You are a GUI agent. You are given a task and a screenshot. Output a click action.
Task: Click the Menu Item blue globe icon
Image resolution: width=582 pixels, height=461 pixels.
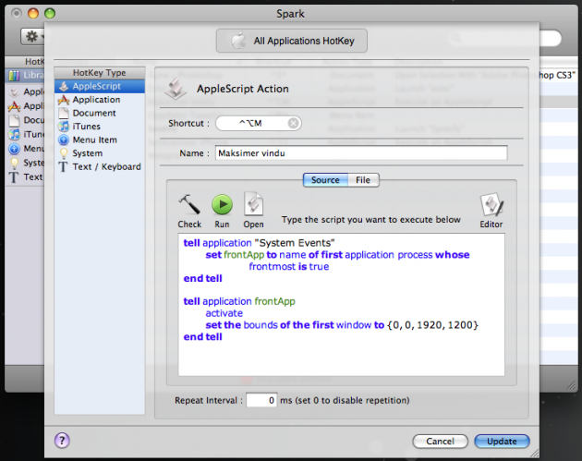pyautogui.click(x=64, y=140)
